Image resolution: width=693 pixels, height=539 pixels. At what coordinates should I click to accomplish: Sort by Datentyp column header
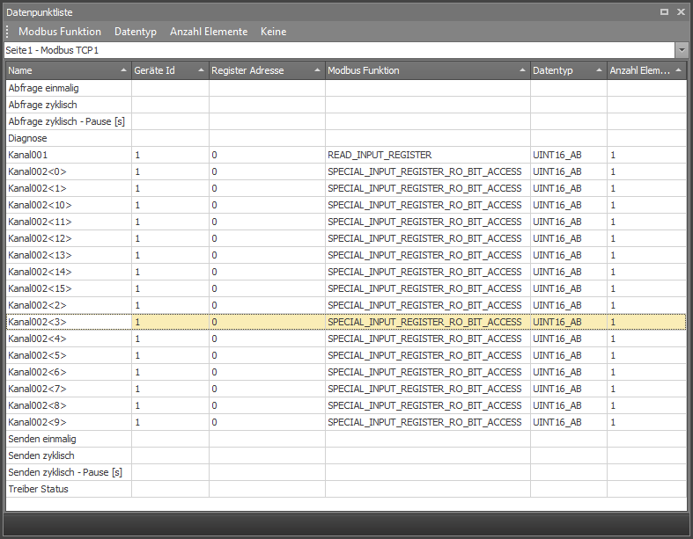568,70
